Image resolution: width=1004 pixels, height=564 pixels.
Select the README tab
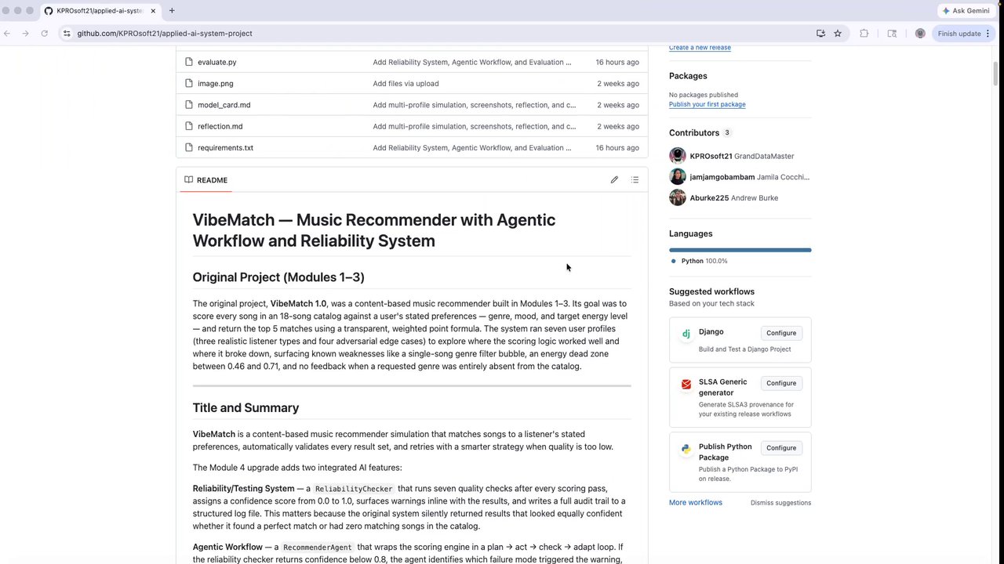click(206, 180)
